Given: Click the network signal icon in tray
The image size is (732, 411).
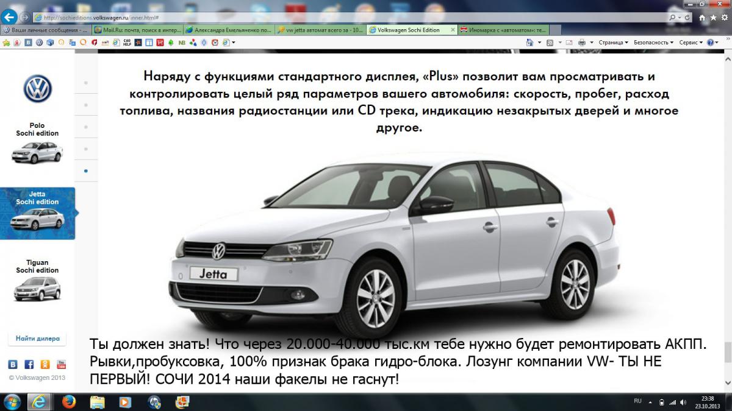Looking at the screenshot, I should click(x=672, y=402).
